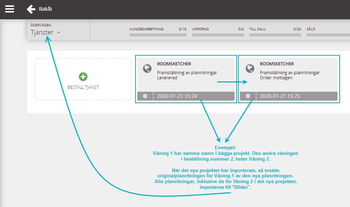
Task: Click the Levererad status text
Action: 167,78
